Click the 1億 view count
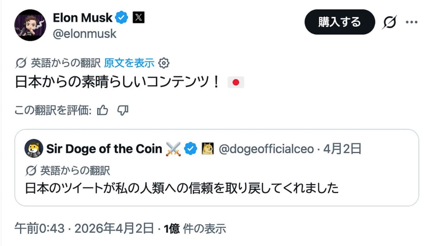This screenshot has height=246, width=426. 172,229
